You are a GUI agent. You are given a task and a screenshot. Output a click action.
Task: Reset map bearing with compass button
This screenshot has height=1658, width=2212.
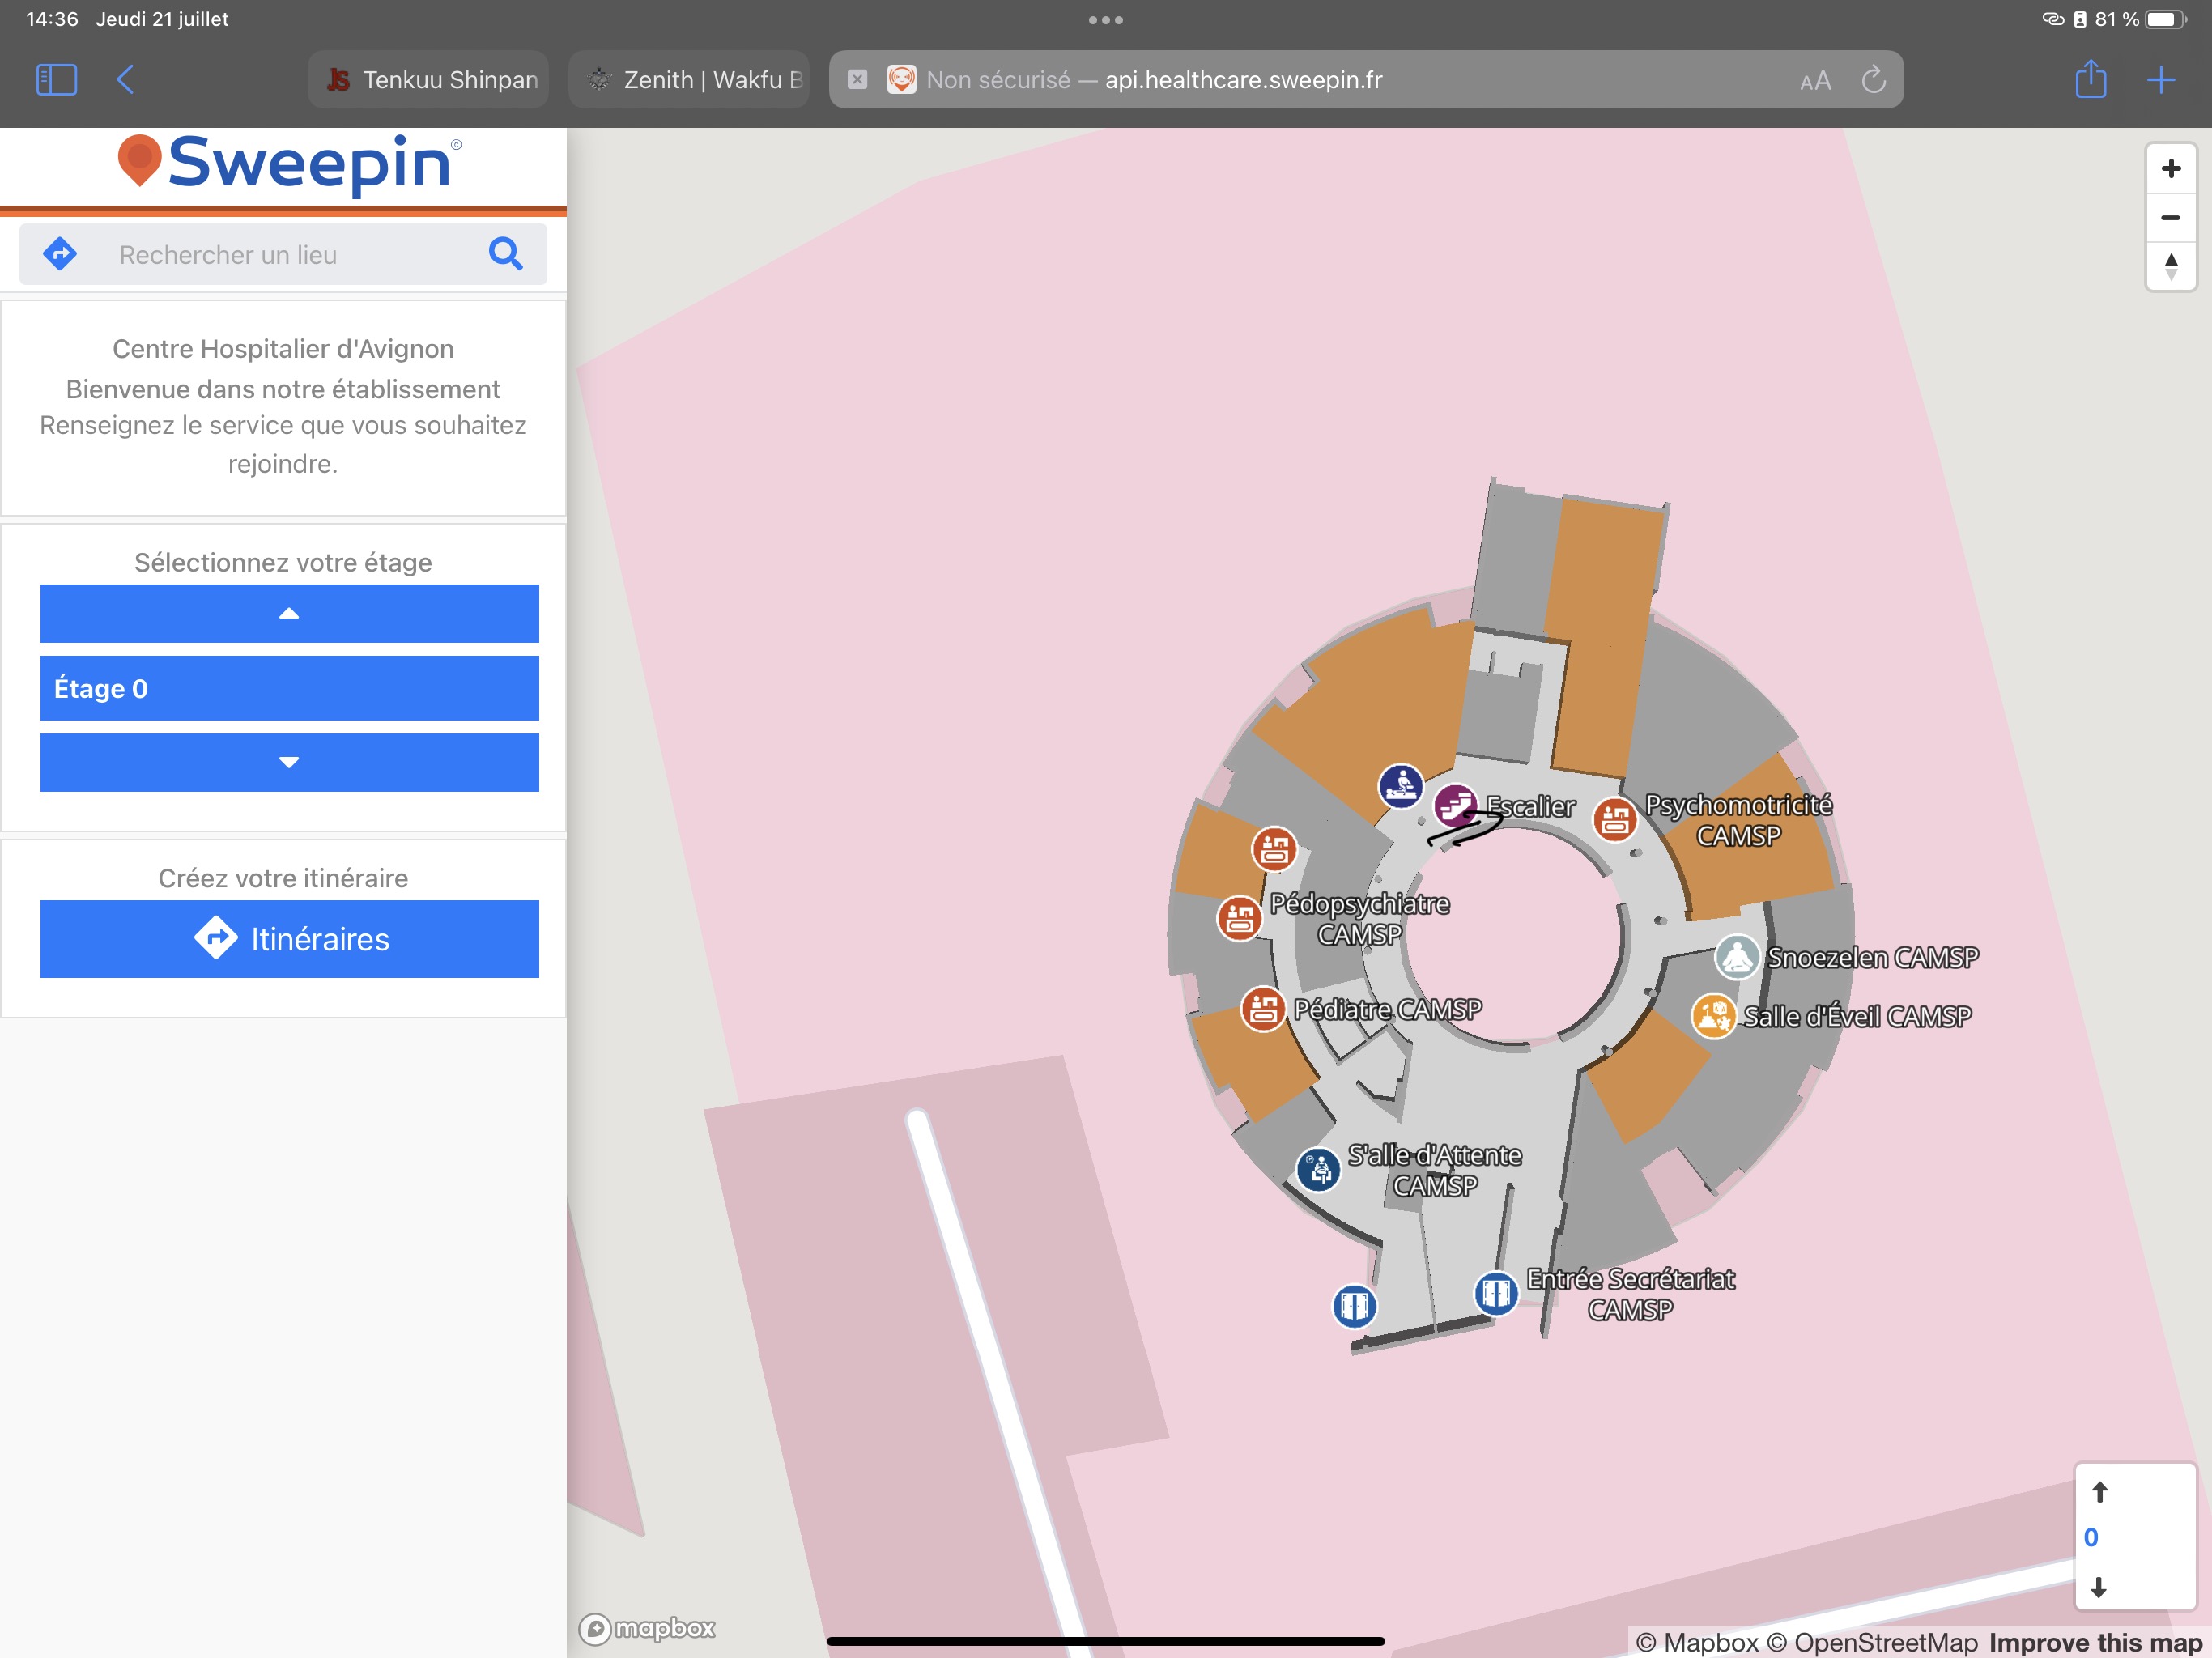(x=2170, y=266)
